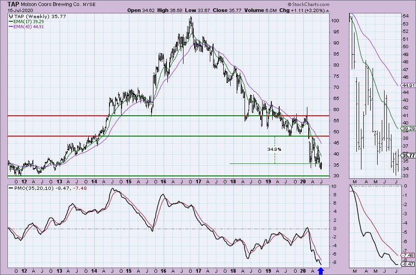Click the small triangle after the Chg value
The image size is (416, 275).
pos(327,11)
